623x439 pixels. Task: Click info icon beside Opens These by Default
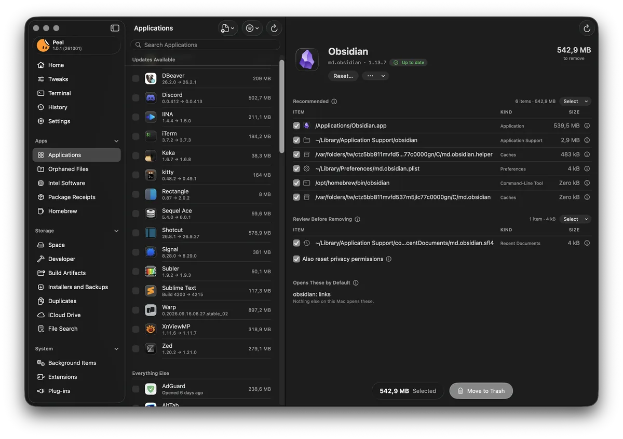point(356,283)
